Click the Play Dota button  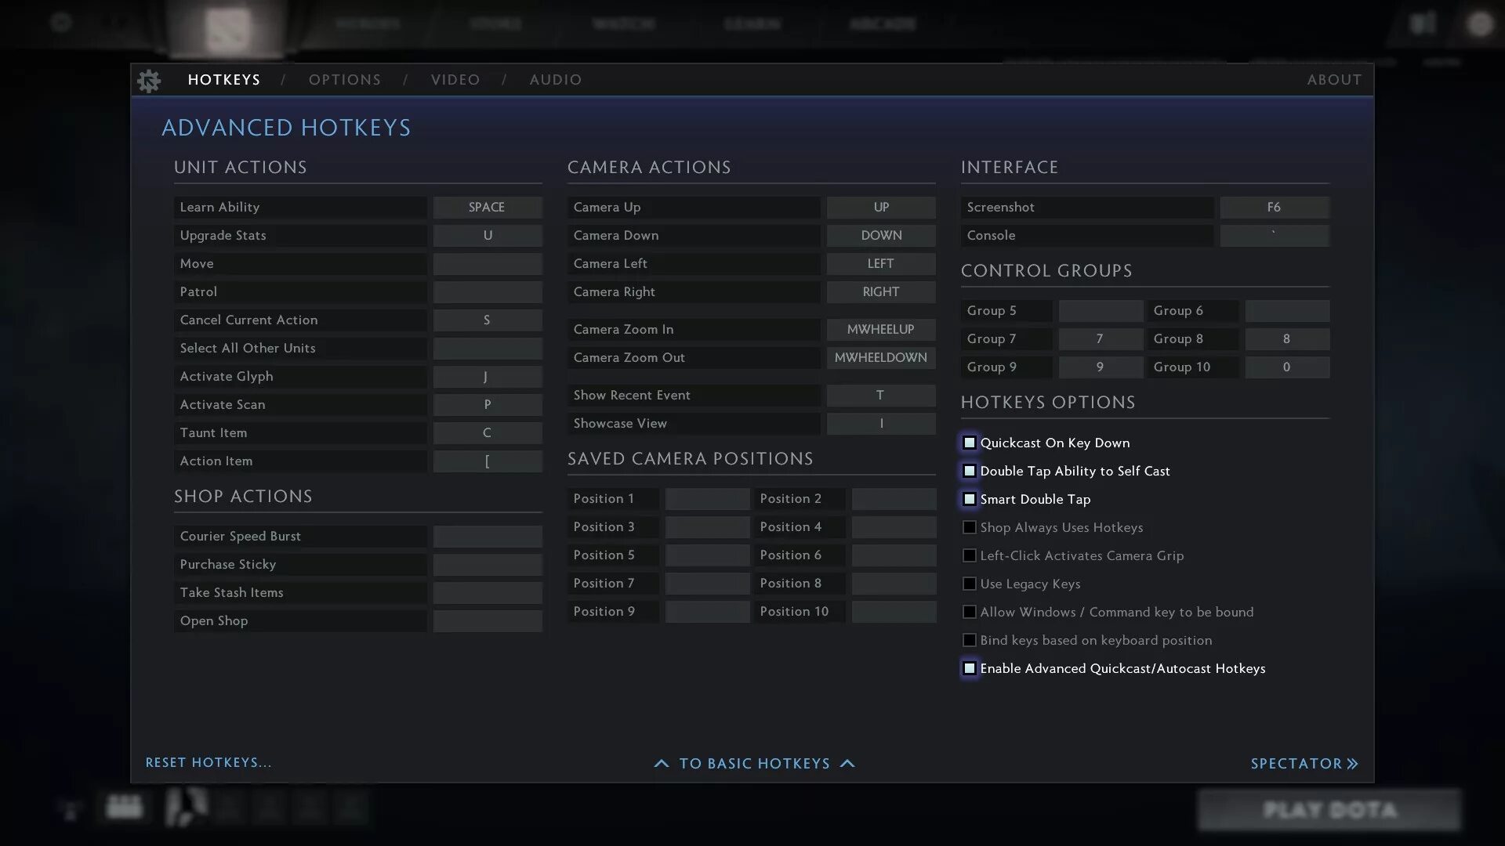(x=1329, y=810)
